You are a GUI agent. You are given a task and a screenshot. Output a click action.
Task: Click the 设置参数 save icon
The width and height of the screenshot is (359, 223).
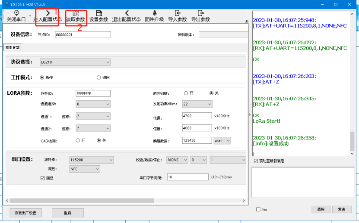point(98,13)
